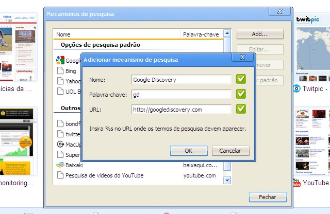This screenshot has width=330, height=214.
Task: Click the bondf entry page icon
Action: [x=60, y=123]
